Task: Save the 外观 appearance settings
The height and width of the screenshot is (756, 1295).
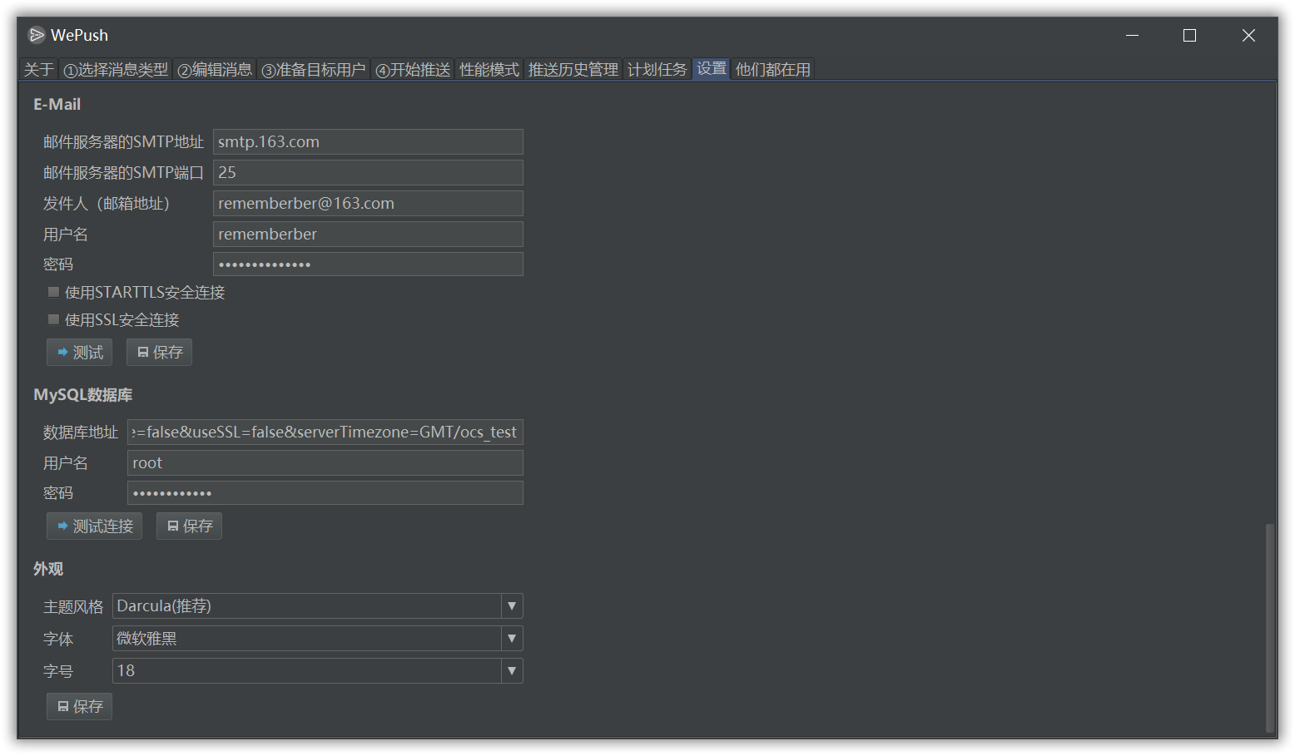Action: click(x=79, y=707)
